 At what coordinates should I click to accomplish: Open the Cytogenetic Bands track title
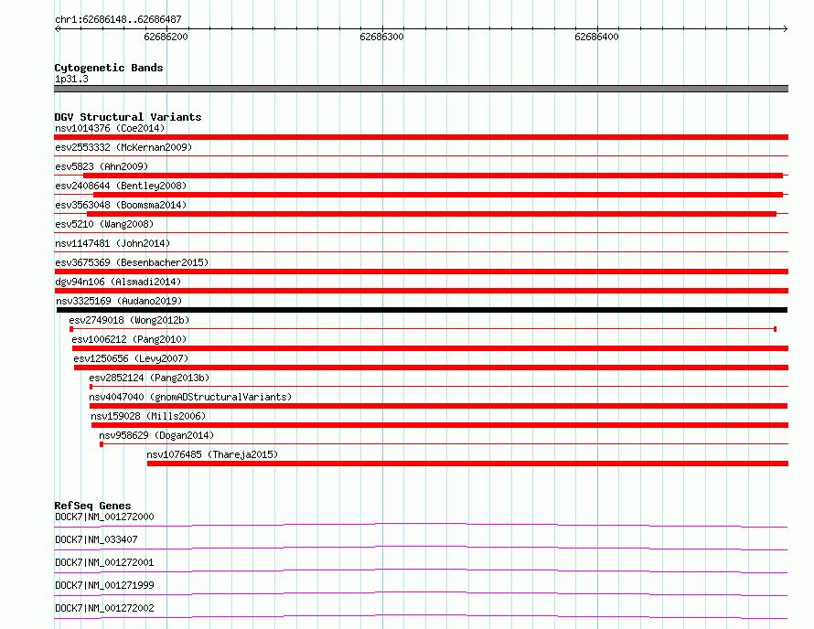[109, 68]
